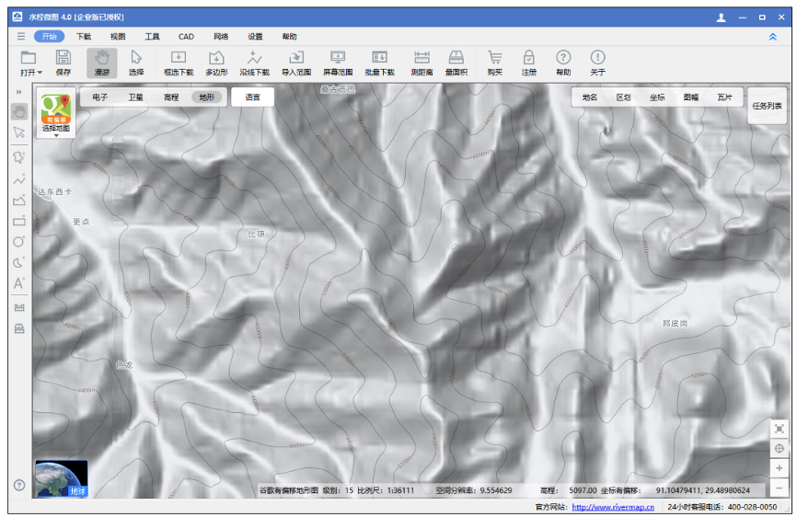Open the www.rivermap.cn website link
Screen dimensions: 797x517
[x=613, y=507]
